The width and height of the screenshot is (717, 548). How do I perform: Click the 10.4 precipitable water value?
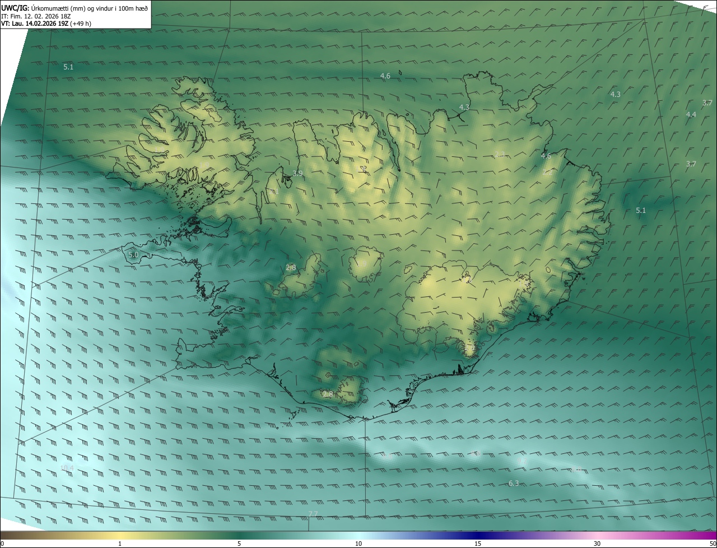pos(67,468)
